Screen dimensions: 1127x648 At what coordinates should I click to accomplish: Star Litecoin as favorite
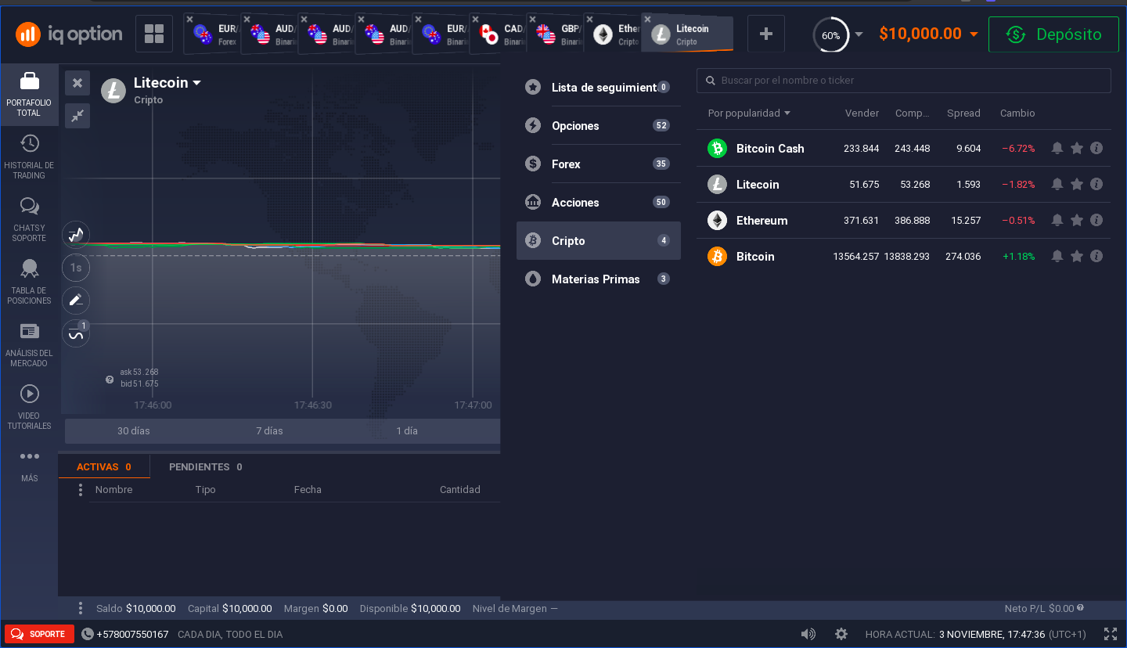point(1077,184)
